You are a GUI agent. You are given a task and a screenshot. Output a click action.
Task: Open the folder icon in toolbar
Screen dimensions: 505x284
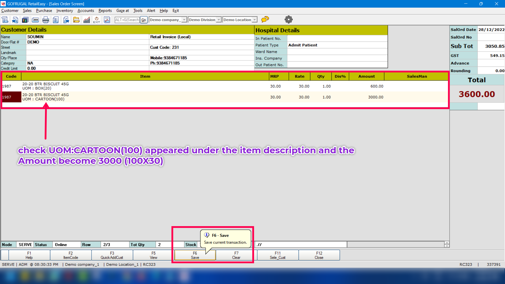pos(76,20)
